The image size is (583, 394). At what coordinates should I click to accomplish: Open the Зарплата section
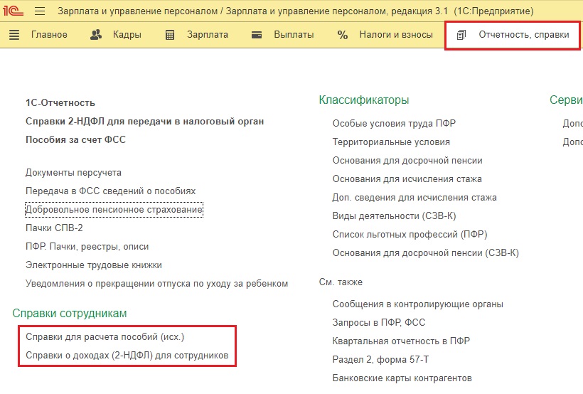pyautogui.click(x=208, y=35)
